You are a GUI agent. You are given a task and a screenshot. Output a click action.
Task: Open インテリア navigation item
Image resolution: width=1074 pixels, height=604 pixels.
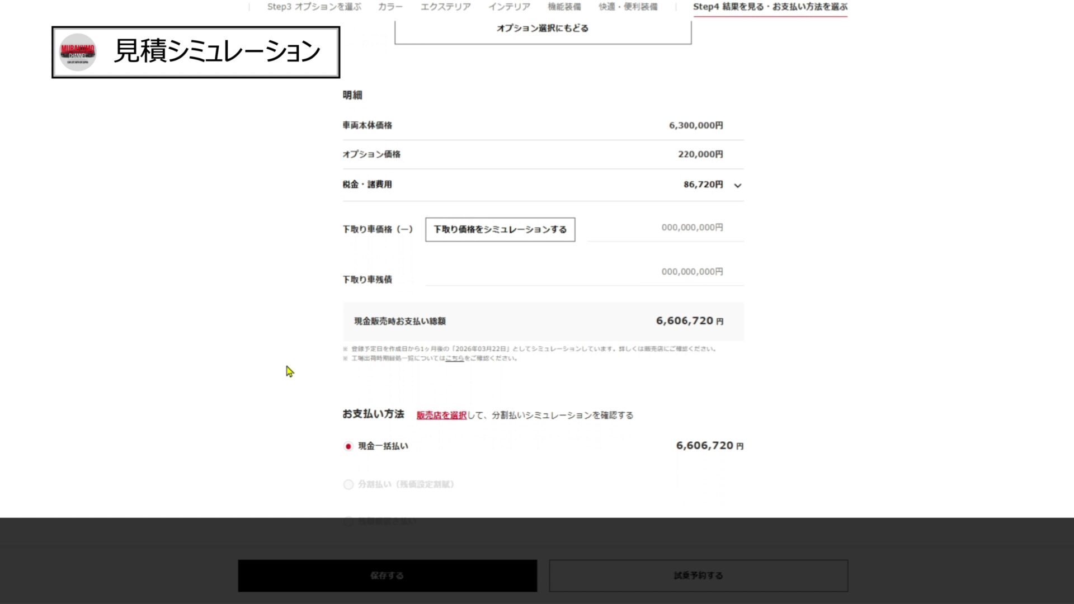[x=508, y=7]
